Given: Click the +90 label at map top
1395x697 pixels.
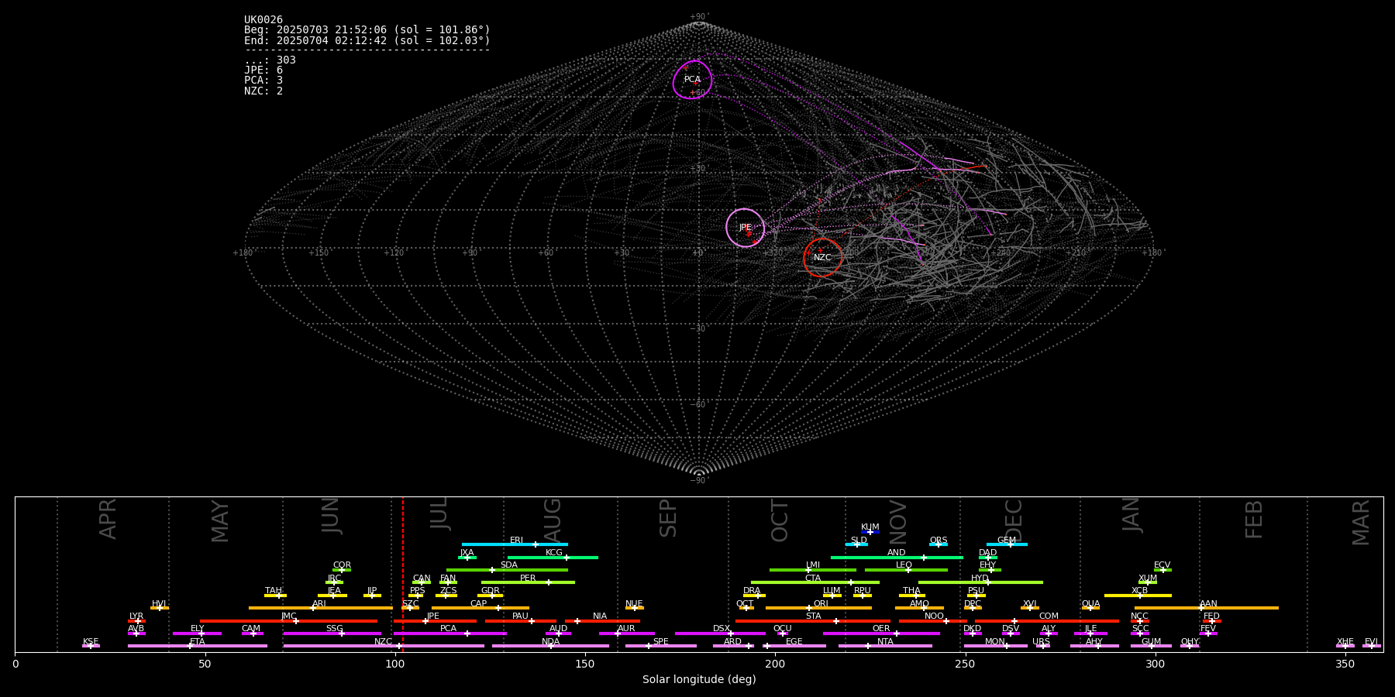Looking at the screenshot, I should pos(699,17).
